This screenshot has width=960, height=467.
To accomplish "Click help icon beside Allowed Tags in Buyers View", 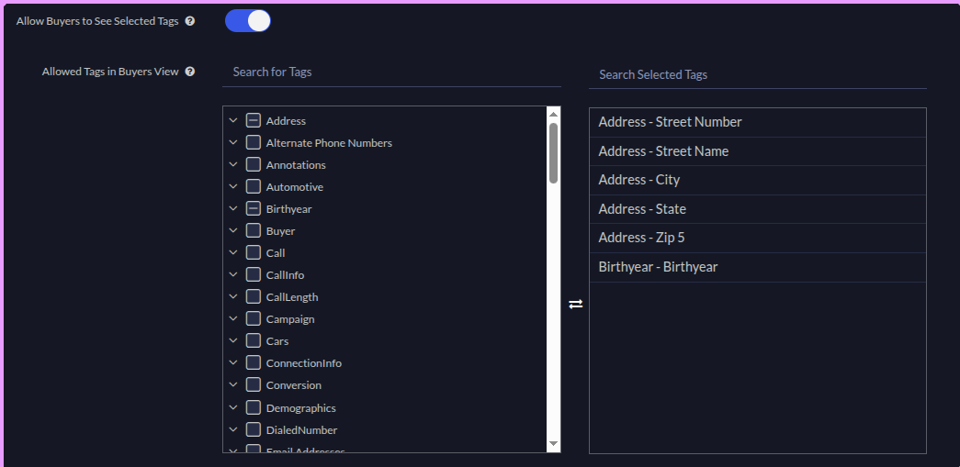I will [190, 72].
